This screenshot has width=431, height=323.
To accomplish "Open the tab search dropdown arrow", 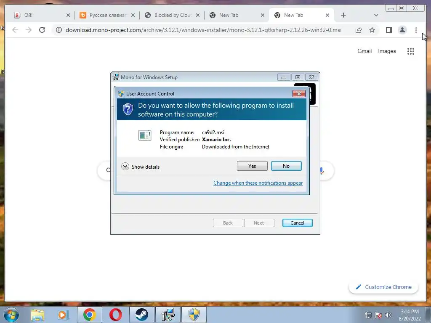I will (x=376, y=16).
